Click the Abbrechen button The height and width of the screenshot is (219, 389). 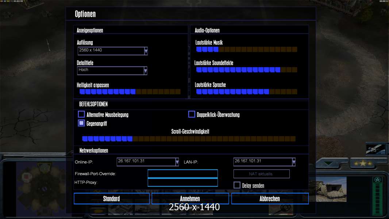270,199
